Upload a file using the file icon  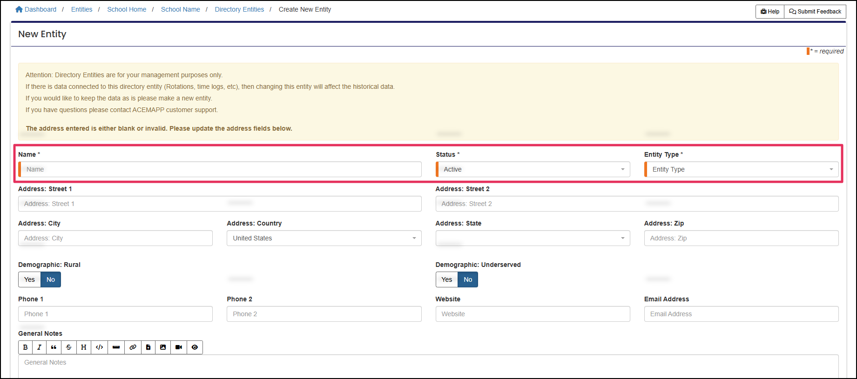[x=148, y=347]
